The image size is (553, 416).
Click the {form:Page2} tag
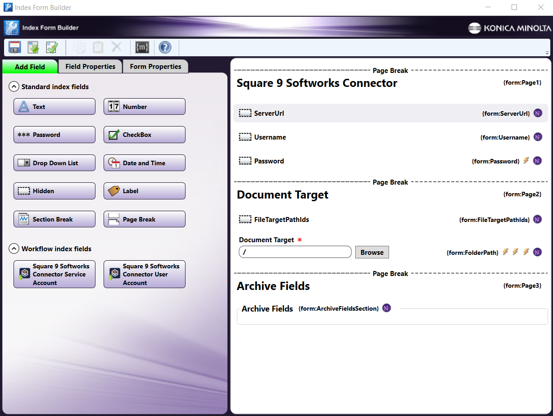point(522,194)
